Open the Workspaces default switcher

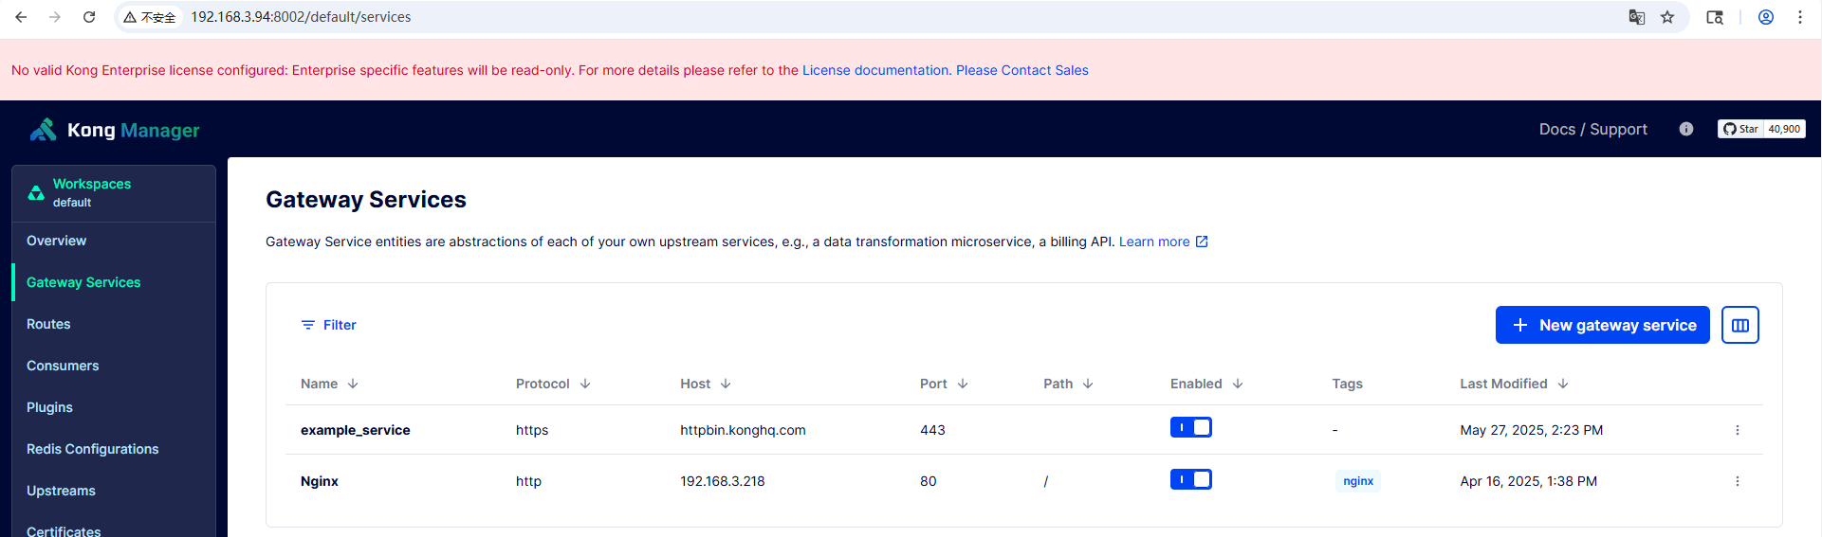coord(114,193)
